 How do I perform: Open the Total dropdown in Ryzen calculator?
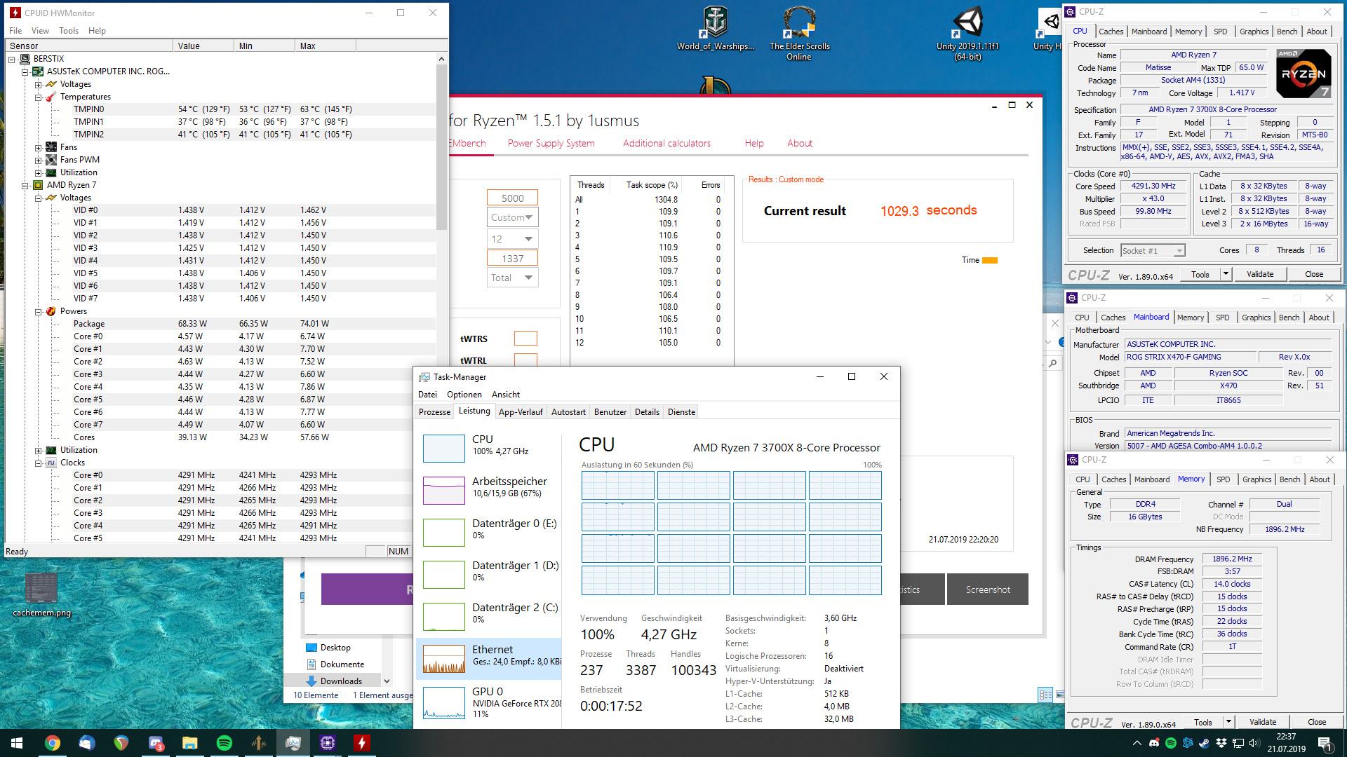pos(512,278)
